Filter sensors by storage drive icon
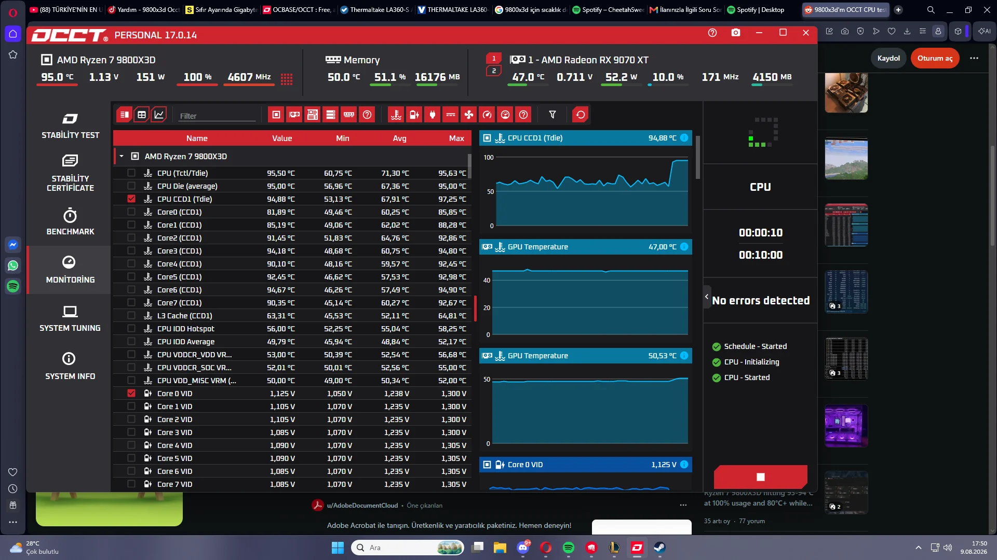 [x=331, y=115]
